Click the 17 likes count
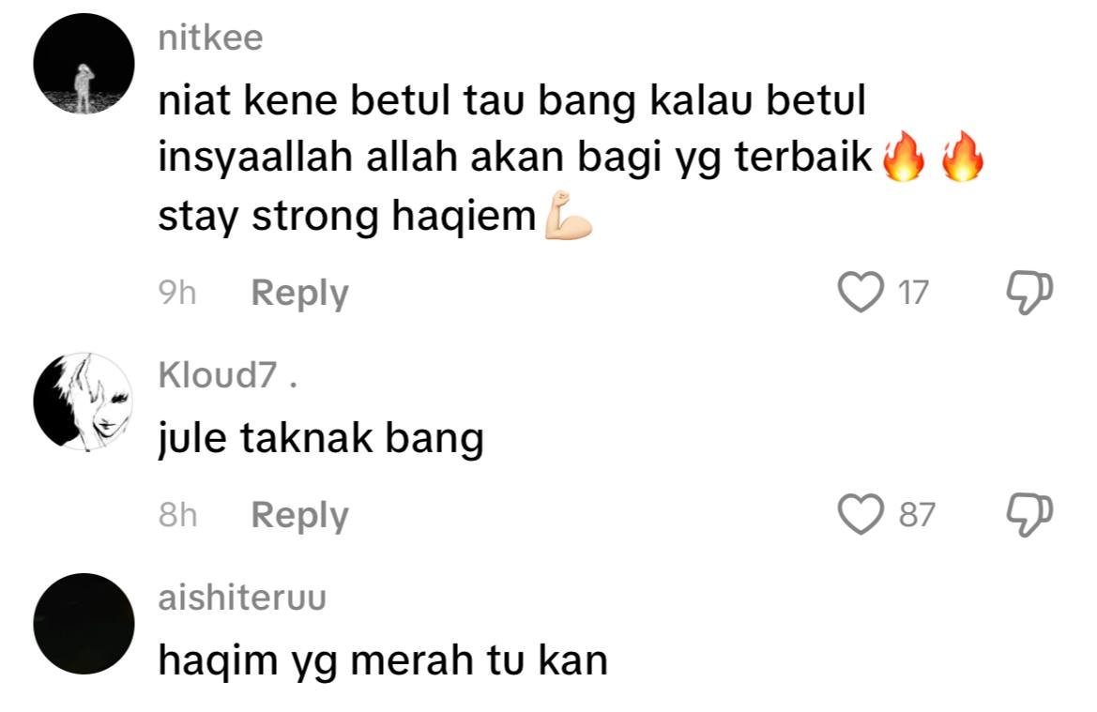The image size is (1097, 712). (913, 293)
